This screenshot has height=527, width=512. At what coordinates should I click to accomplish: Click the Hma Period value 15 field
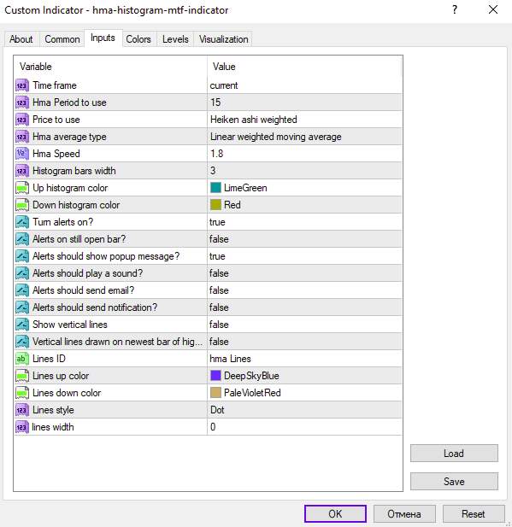point(305,102)
